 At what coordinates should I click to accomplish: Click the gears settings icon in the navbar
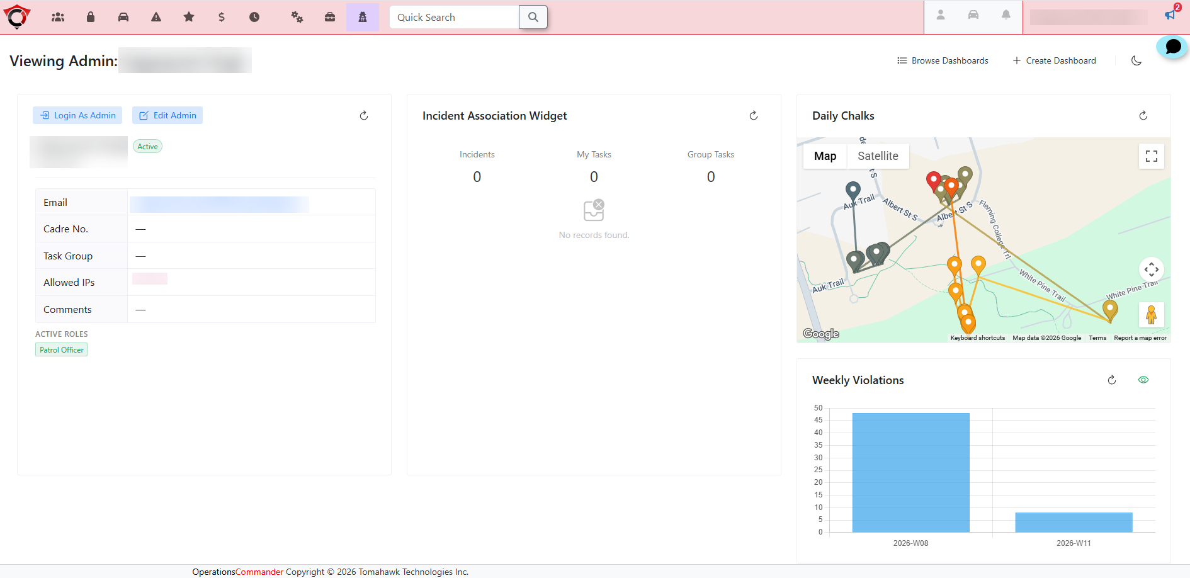pos(297,17)
